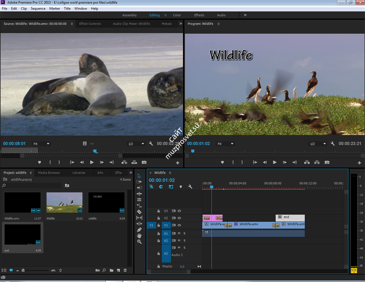Screen dimensions: 365x282
Task: Open Source monitor button editor plus
Action: [178, 163]
